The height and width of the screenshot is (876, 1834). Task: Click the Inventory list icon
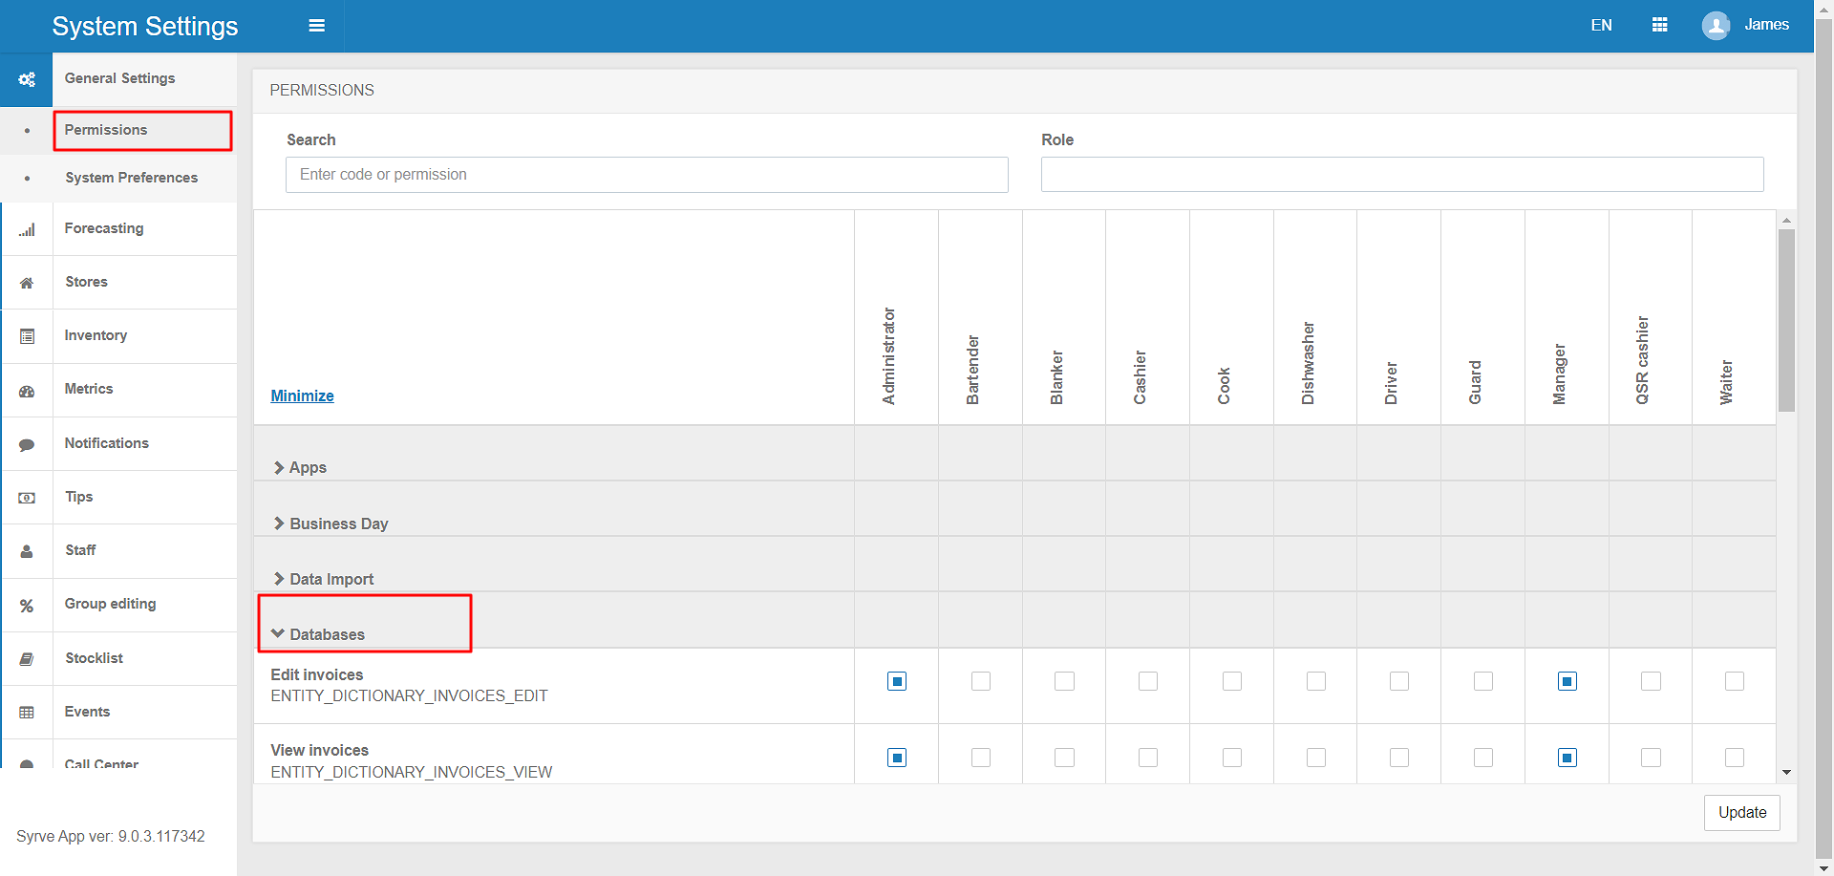tap(27, 336)
